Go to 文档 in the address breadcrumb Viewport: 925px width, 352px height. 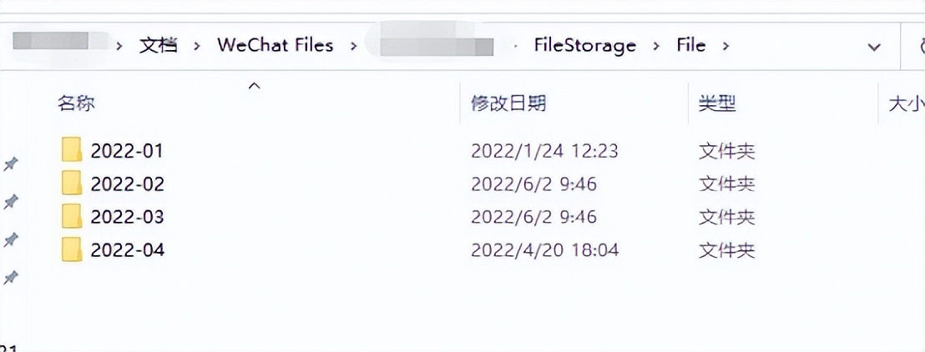coord(159,45)
